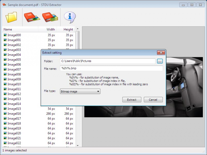
Task: Select the Image007 row icon
Action: (5, 69)
